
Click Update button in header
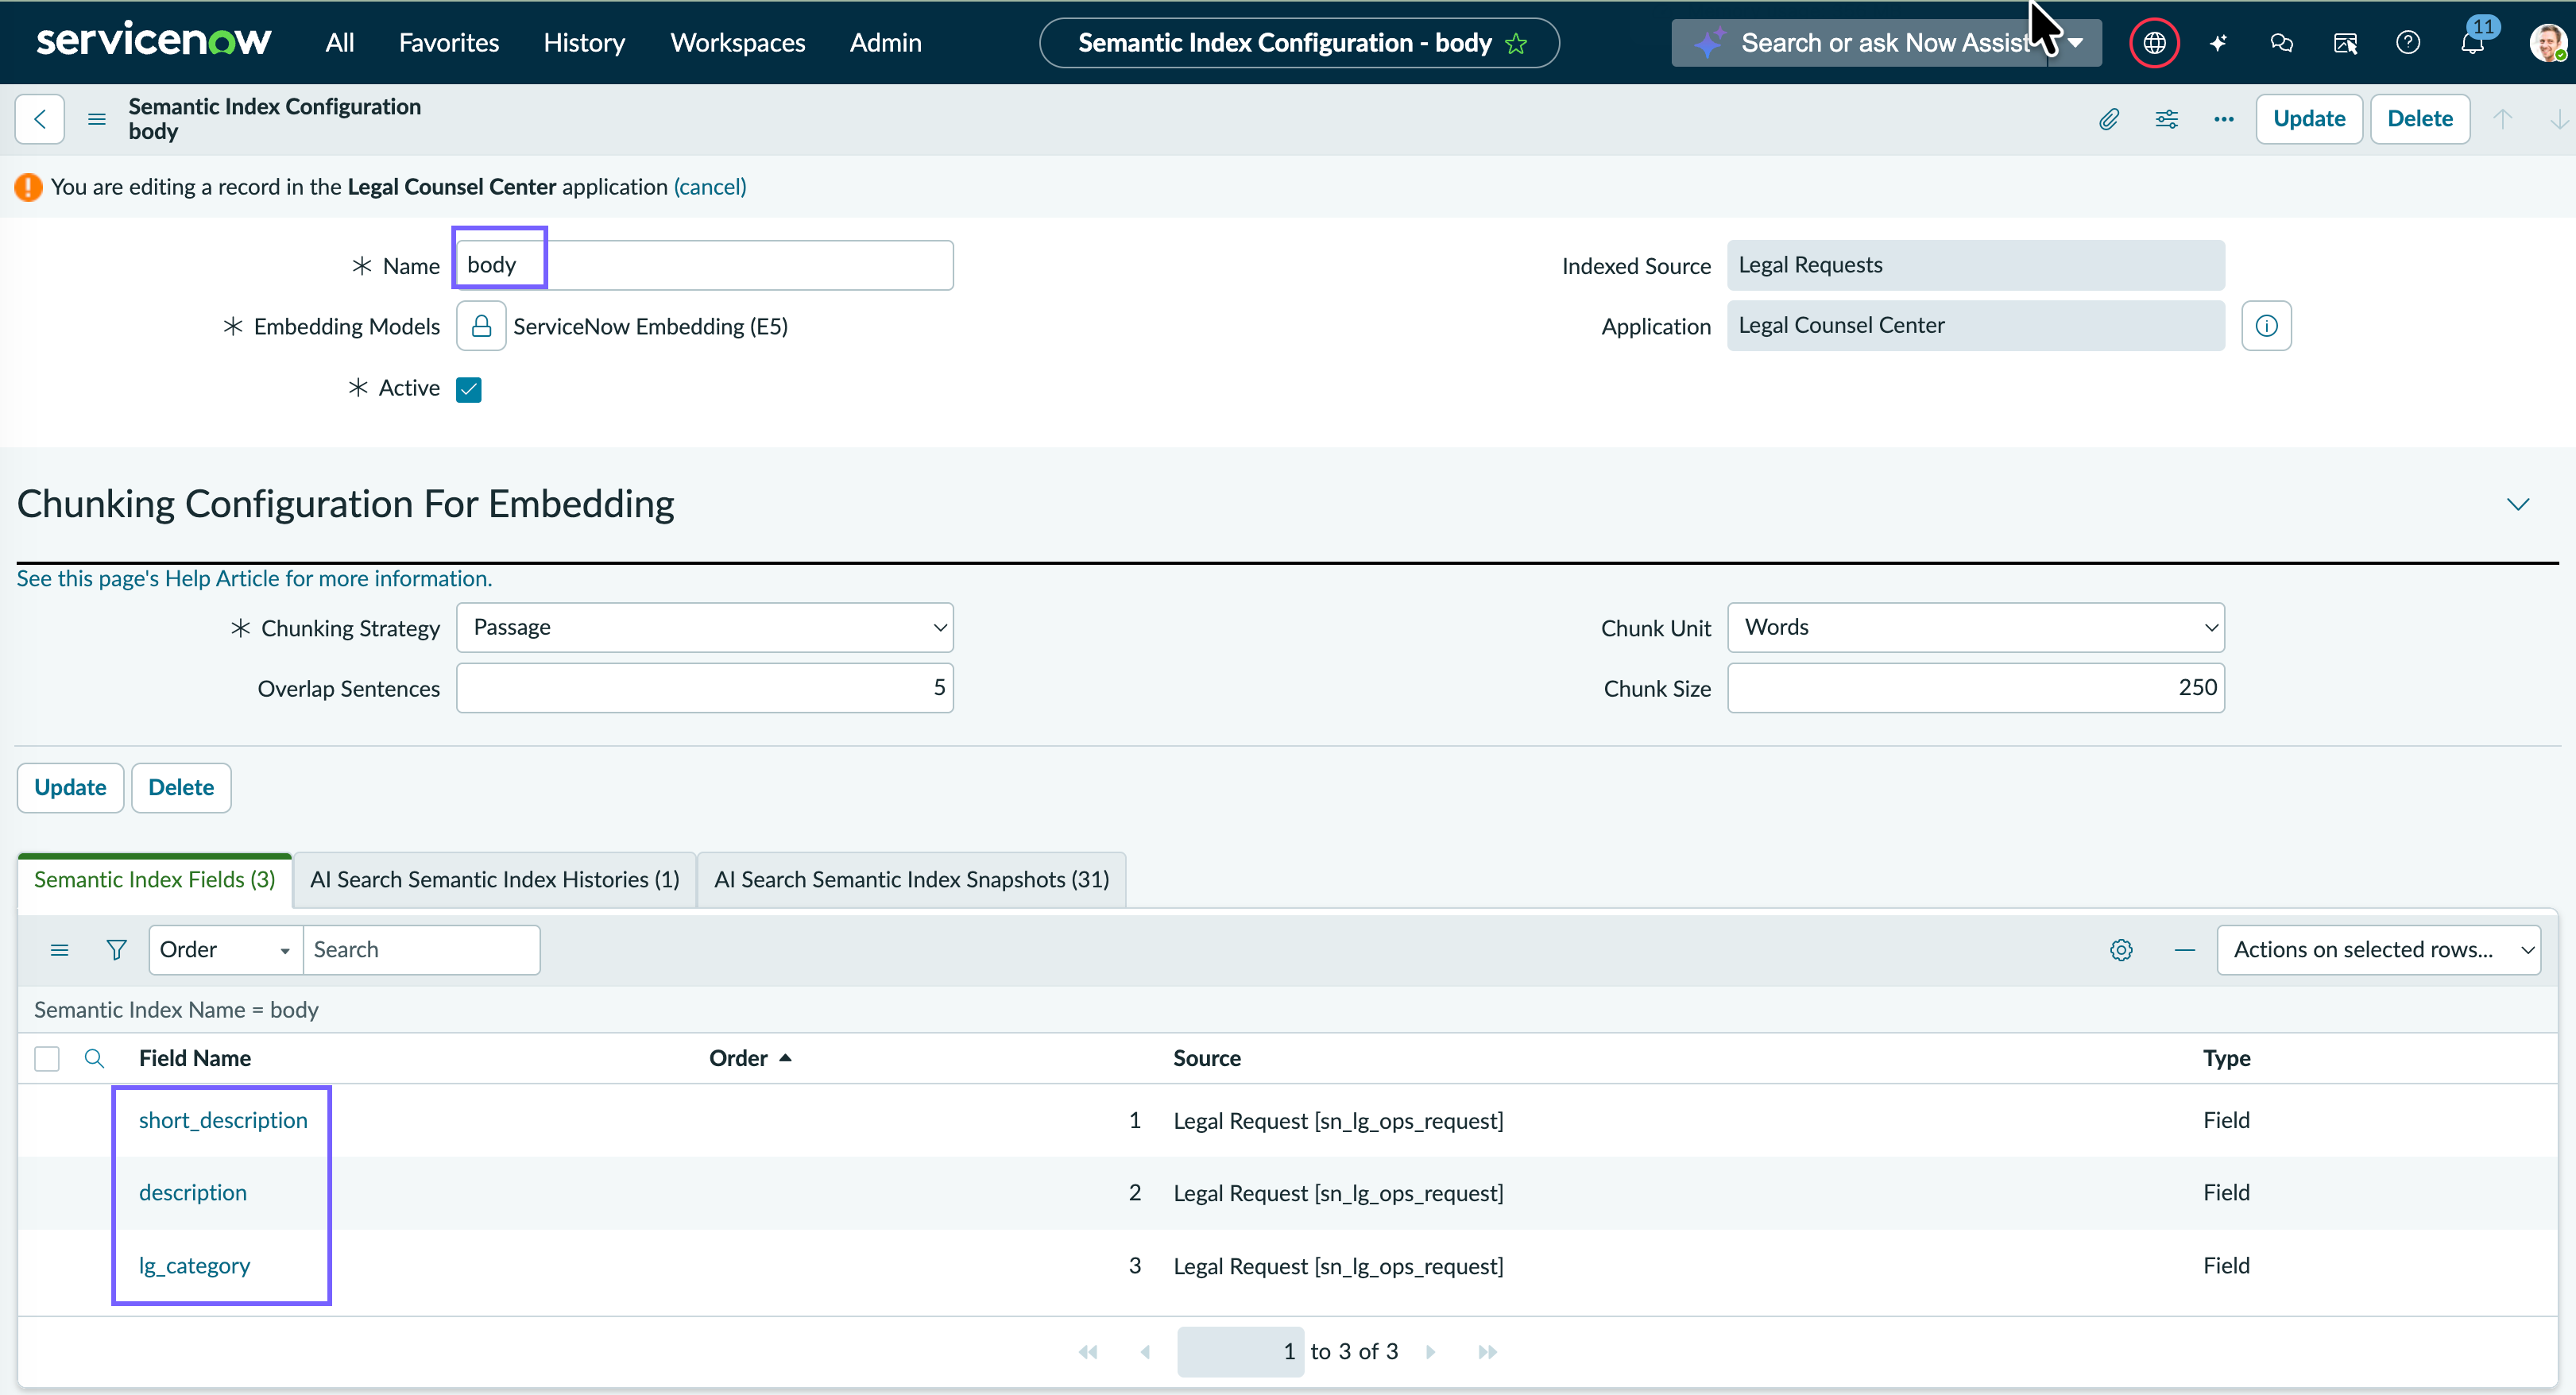click(2308, 119)
